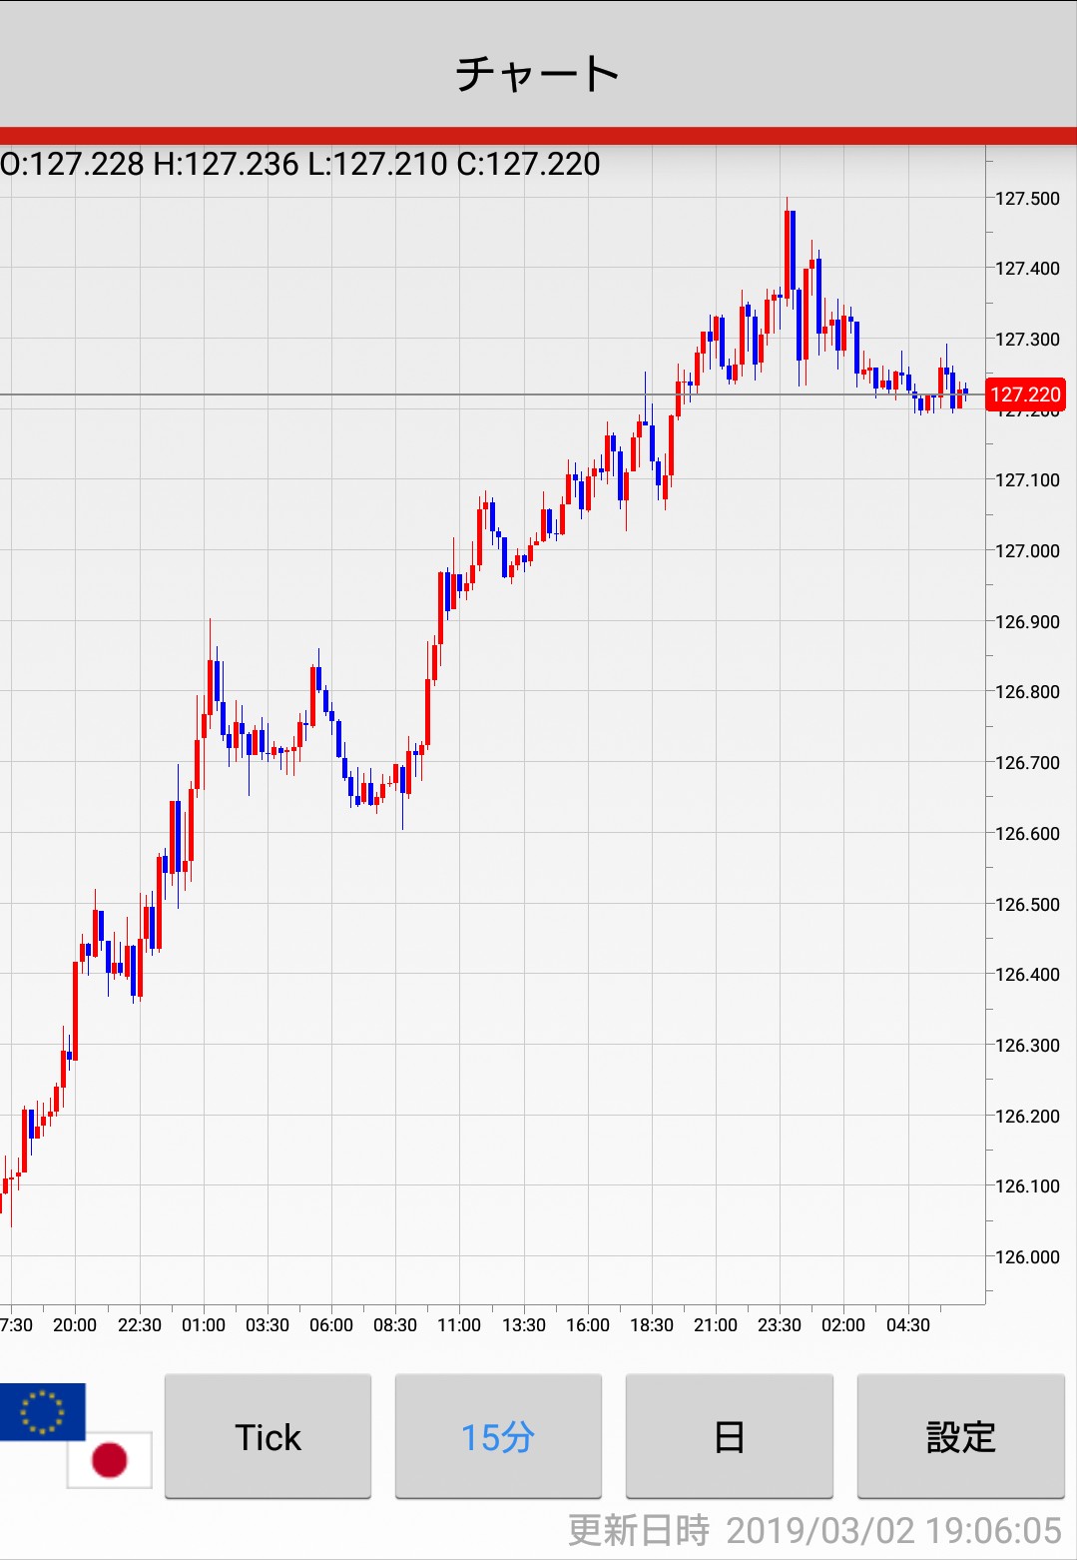Click the red 127.220 current price tag
1077x1560 pixels.
point(1025,394)
